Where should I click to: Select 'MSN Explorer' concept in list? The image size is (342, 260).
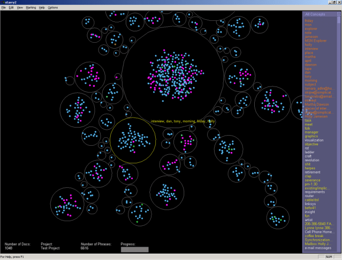pyautogui.click(x=315, y=41)
